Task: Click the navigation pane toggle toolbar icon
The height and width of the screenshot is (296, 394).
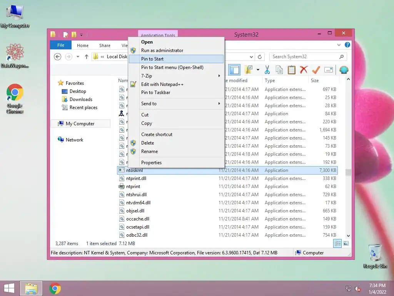Action: point(234,70)
